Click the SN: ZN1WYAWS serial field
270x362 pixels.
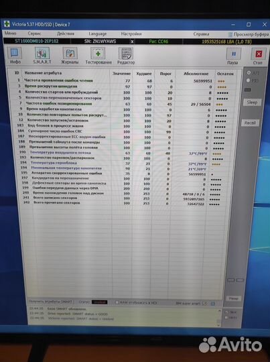[x=100, y=42]
